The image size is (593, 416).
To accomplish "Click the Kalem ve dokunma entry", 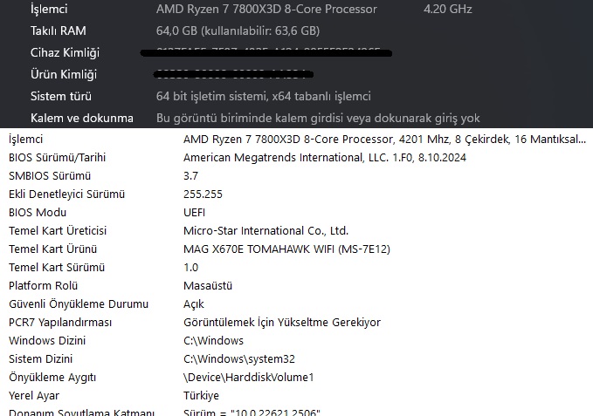I will 81,118.
